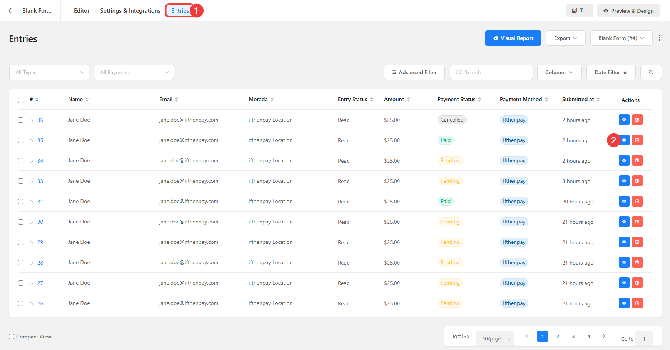The height and width of the screenshot is (350, 670).
Task: Open the All Types dropdown
Action: click(49, 72)
